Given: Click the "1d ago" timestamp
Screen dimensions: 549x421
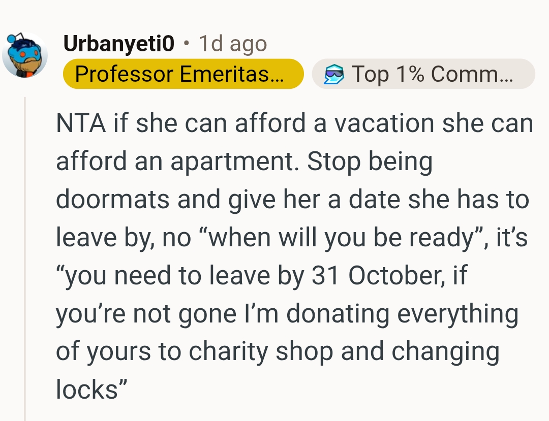Looking at the screenshot, I should pos(232,45).
